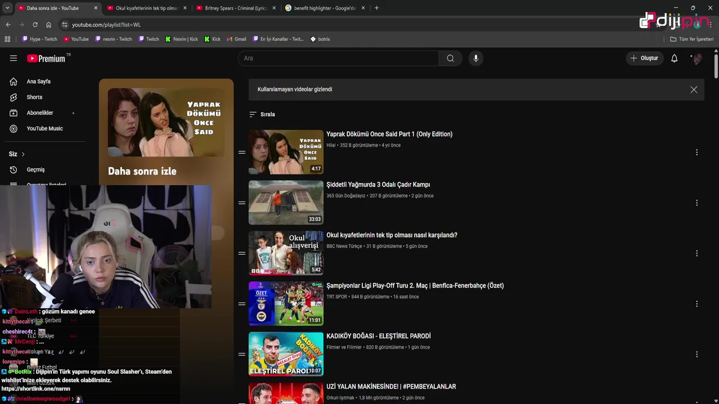Open the browser tab search dropdown
Image resolution: width=719 pixels, height=404 pixels.
click(x=7, y=8)
